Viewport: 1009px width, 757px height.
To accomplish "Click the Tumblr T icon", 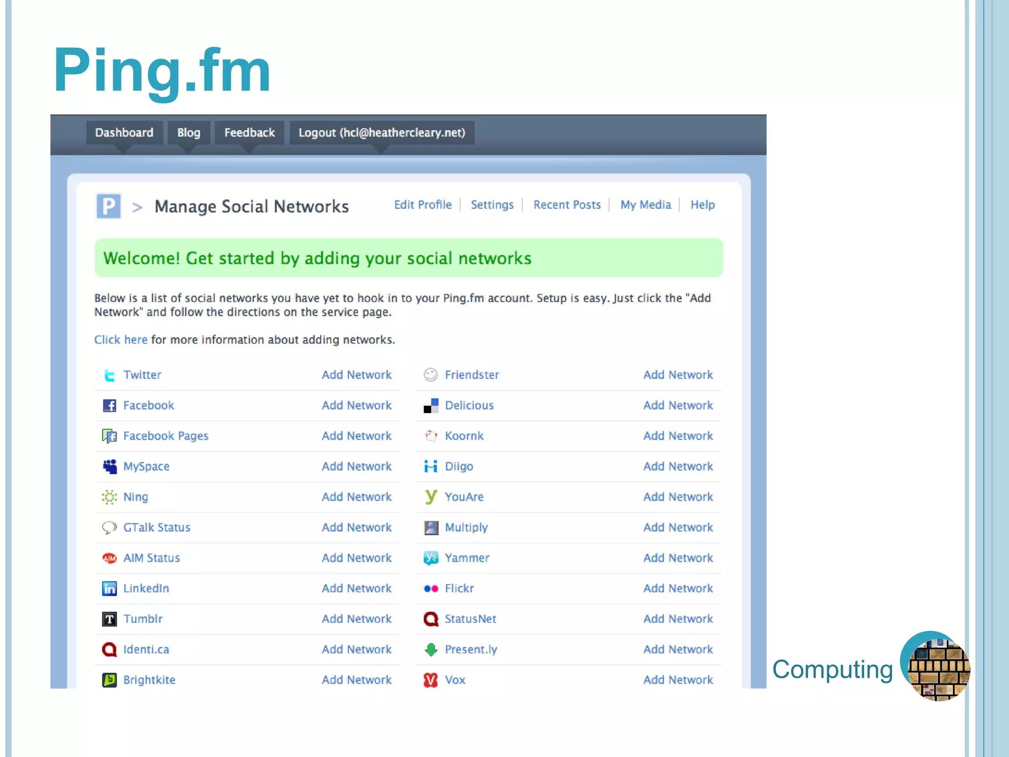I will tap(109, 619).
